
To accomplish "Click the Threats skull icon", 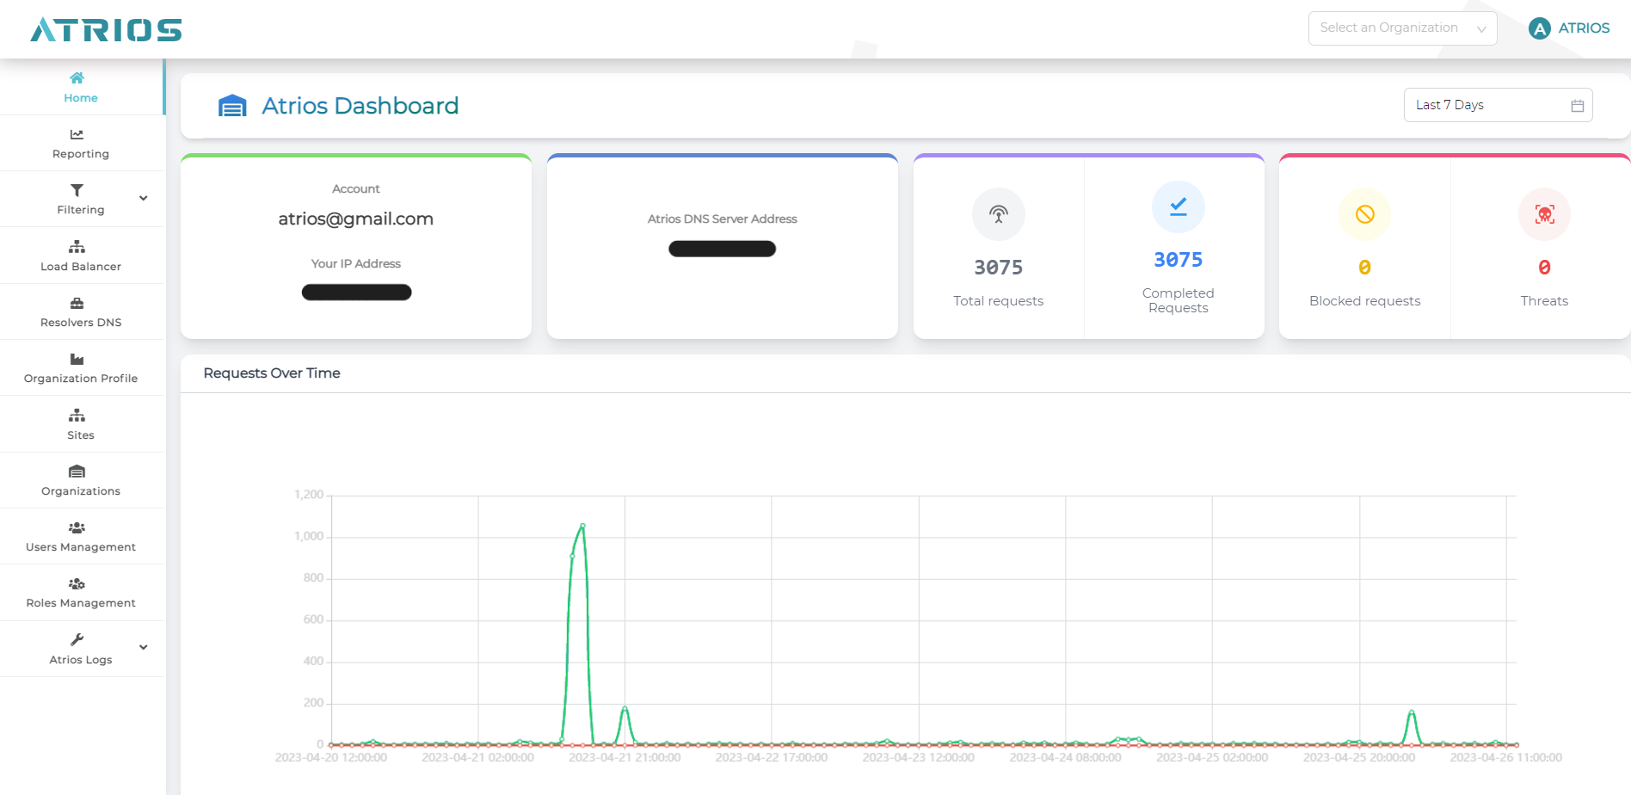I will click(x=1544, y=214).
